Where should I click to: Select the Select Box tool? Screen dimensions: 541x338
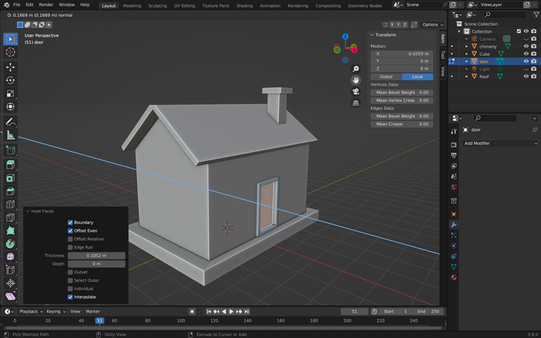[x=10, y=39]
